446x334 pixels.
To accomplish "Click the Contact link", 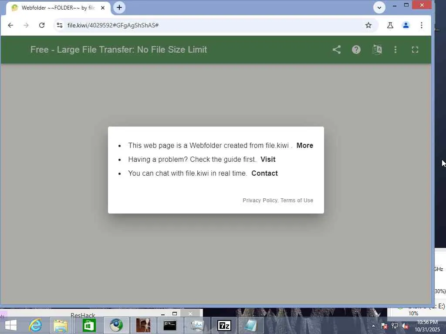I will tap(264, 173).
